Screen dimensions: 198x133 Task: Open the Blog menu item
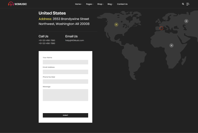110,4
